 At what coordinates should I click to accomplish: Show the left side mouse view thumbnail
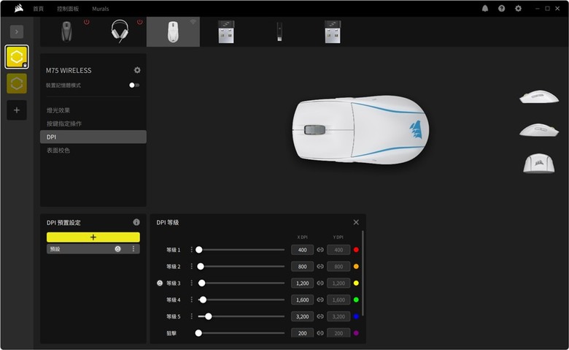(539, 96)
